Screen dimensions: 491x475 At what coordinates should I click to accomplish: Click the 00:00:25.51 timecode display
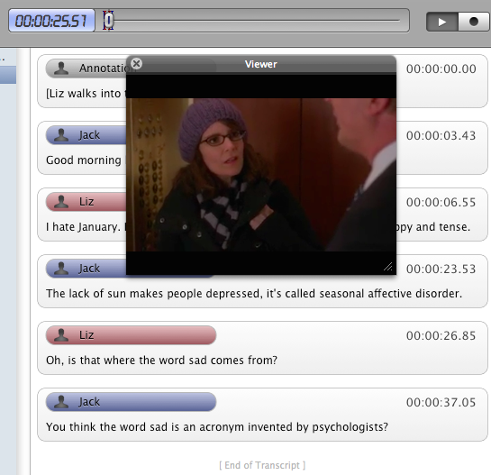tap(51, 21)
